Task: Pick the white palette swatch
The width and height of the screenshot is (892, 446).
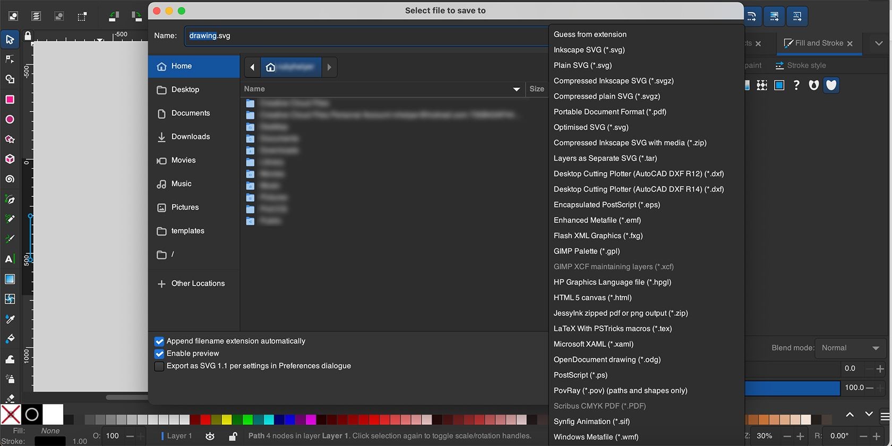Action: tap(53, 414)
